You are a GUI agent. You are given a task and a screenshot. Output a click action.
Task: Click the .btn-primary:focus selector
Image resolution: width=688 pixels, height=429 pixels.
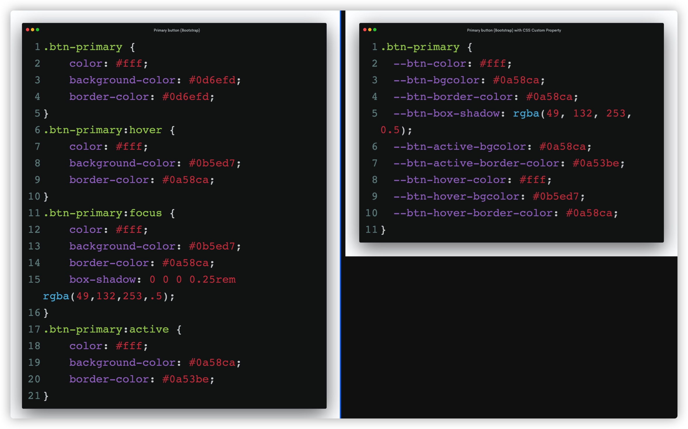click(103, 213)
